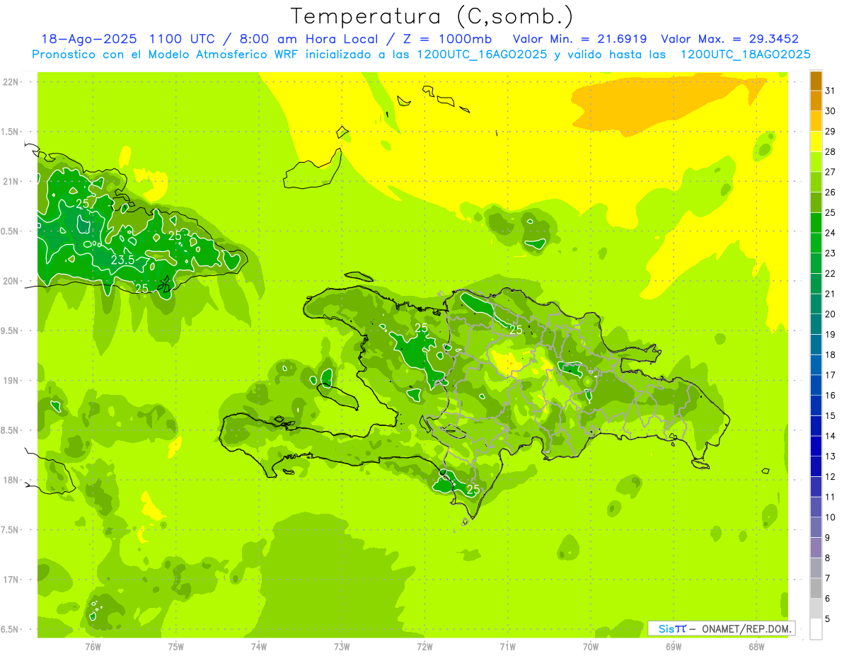Click the '22N' latitude label
Image resolution: width=849 pixels, height=656 pixels.
click(12, 82)
